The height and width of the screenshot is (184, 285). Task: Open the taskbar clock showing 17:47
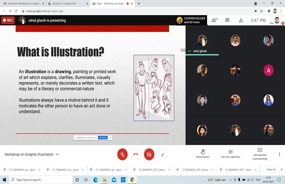point(268,180)
